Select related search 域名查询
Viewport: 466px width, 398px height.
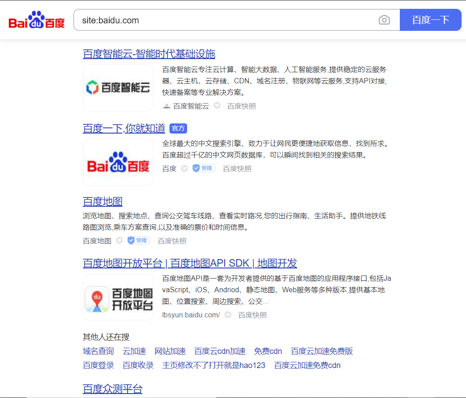(98, 351)
